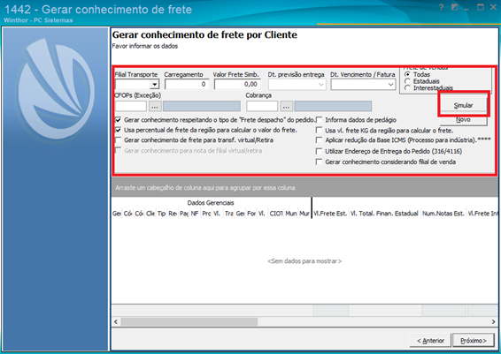This screenshot has height=354, width=501.
Task: Click the scrollbar right arrow
Action: tap(494, 322)
